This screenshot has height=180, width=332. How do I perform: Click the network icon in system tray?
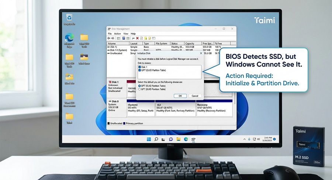pos(254,139)
